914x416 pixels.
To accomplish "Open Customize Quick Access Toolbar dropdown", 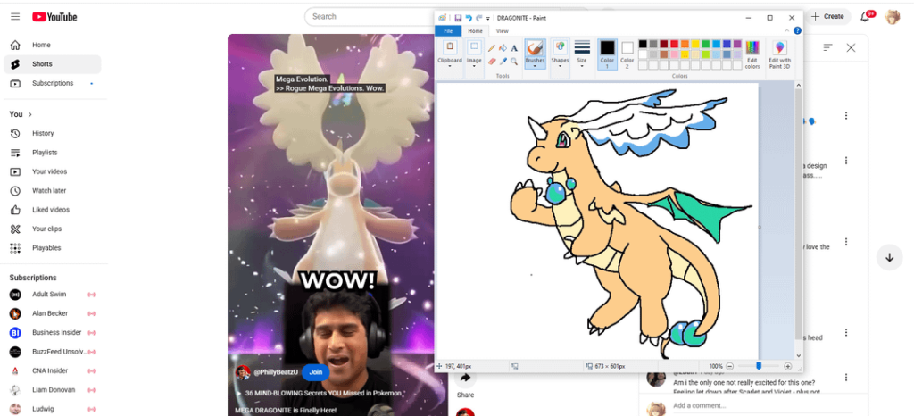I will pyautogui.click(x=488, y=19).
